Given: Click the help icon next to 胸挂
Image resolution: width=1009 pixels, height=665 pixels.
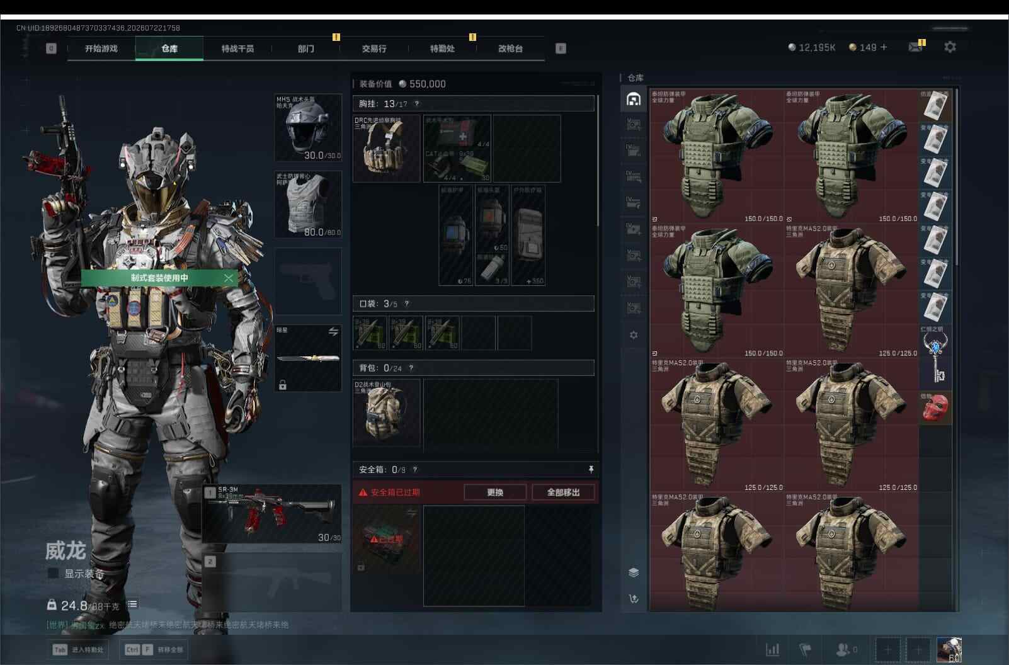Looking at the screenshot, I should [x=416, y=104].
